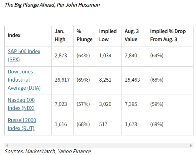Select the Russell 2000 implied low 517
196x155 pixels.
click(103, 124)
